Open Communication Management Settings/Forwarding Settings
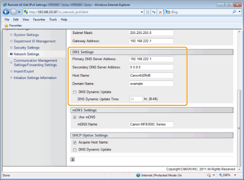The image size is (244, 180). coord(35,62)
